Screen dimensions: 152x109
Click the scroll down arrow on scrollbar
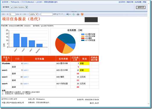click(149, 103)
